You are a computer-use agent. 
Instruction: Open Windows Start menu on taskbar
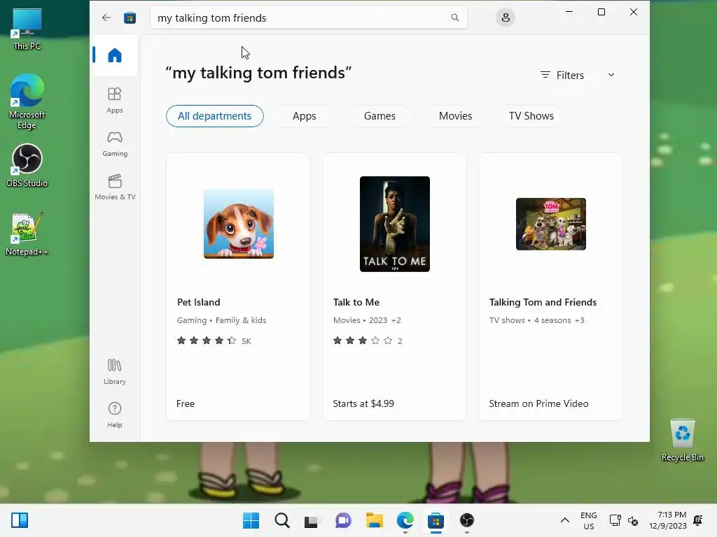coord(251,520)
